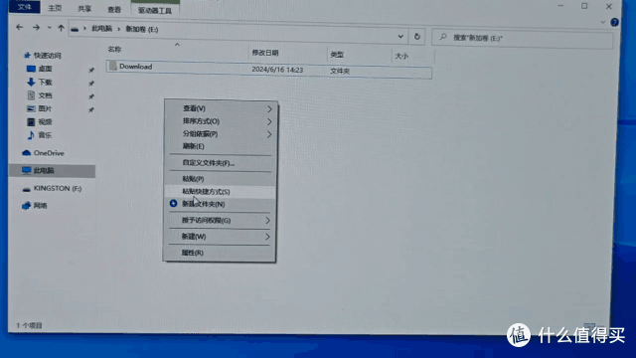
Task: Choose 刷新(E) from context menu
Action: click(x=221, y=146)
